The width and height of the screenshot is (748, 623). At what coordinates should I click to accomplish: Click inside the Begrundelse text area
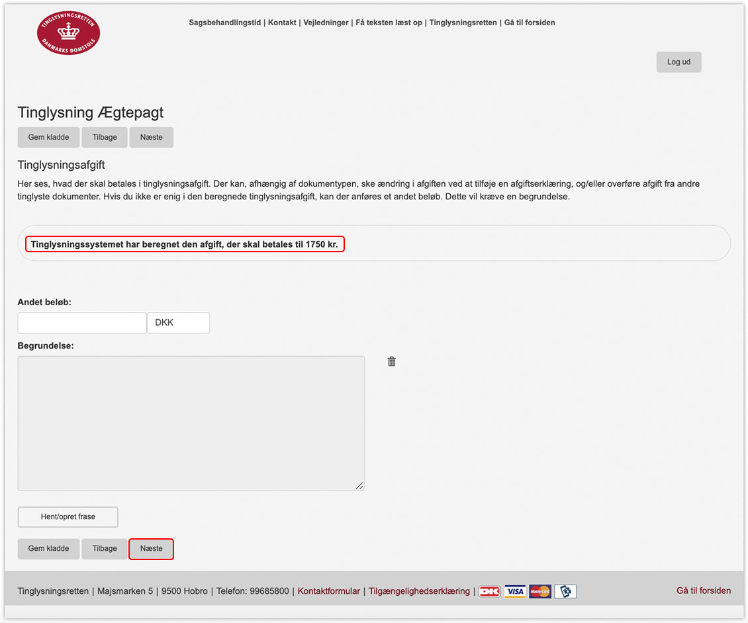(191, 423)
